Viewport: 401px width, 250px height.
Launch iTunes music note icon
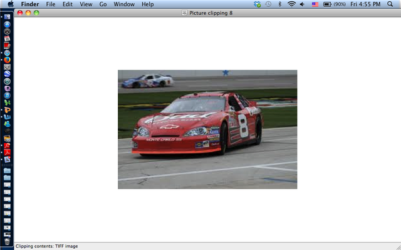point(7,96)
